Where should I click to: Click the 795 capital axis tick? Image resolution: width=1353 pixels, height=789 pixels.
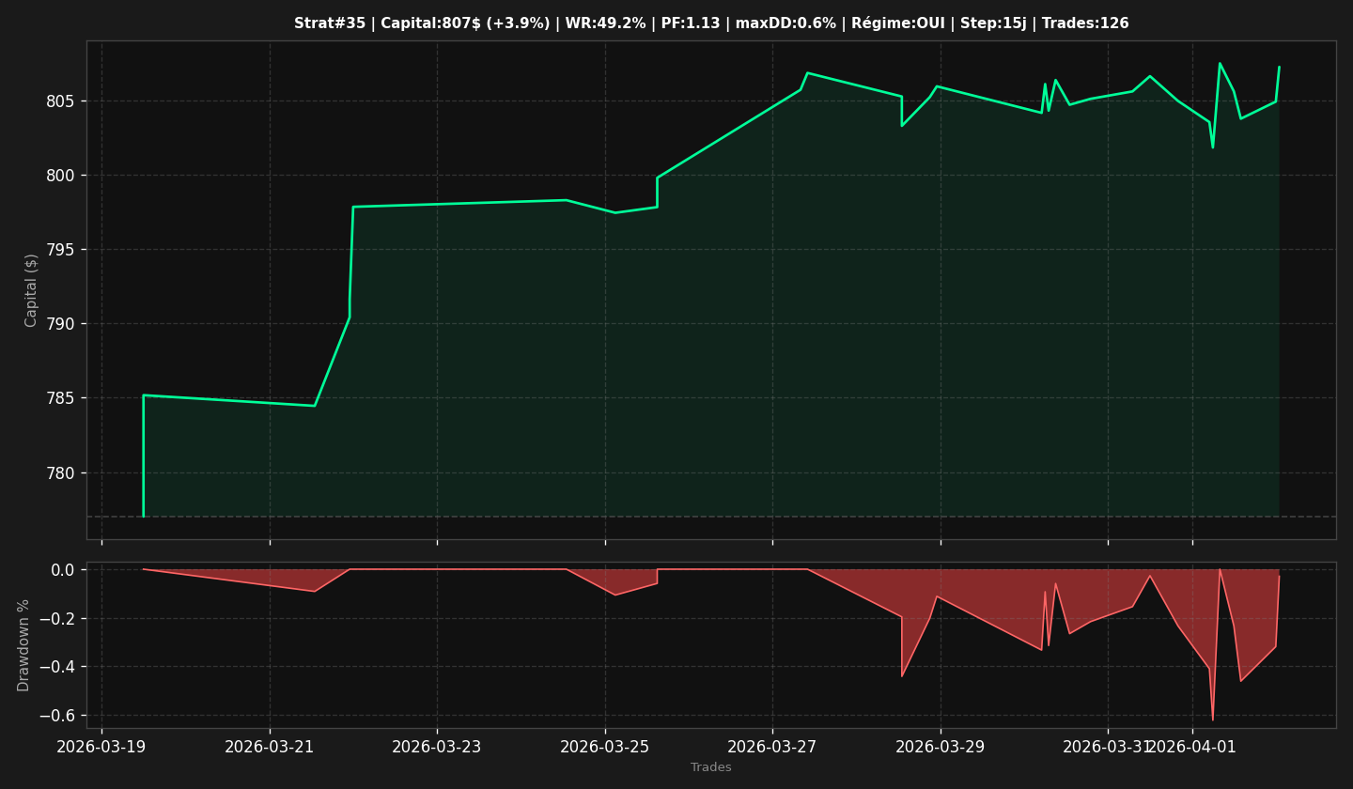[x=60, y=250]
